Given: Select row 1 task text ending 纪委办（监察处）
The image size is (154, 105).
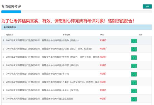Looking at the screenshot, I should [x=42, y=40].
